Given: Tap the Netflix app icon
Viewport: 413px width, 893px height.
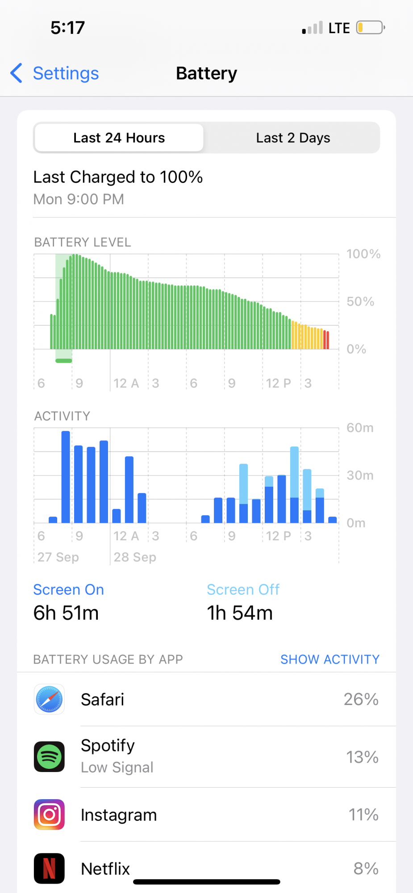Looking at the screenshot, I should pyautogui.click(x=49, y=868).
